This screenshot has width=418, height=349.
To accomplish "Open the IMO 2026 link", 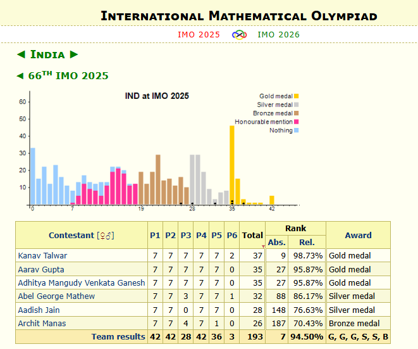I will [x=278, y=35].
